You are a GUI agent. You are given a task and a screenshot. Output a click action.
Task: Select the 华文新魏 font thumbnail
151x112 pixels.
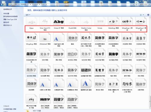click(59, 69)
